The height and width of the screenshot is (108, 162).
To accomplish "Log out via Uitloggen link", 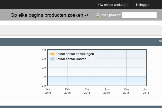I will (x=143, y=5).
